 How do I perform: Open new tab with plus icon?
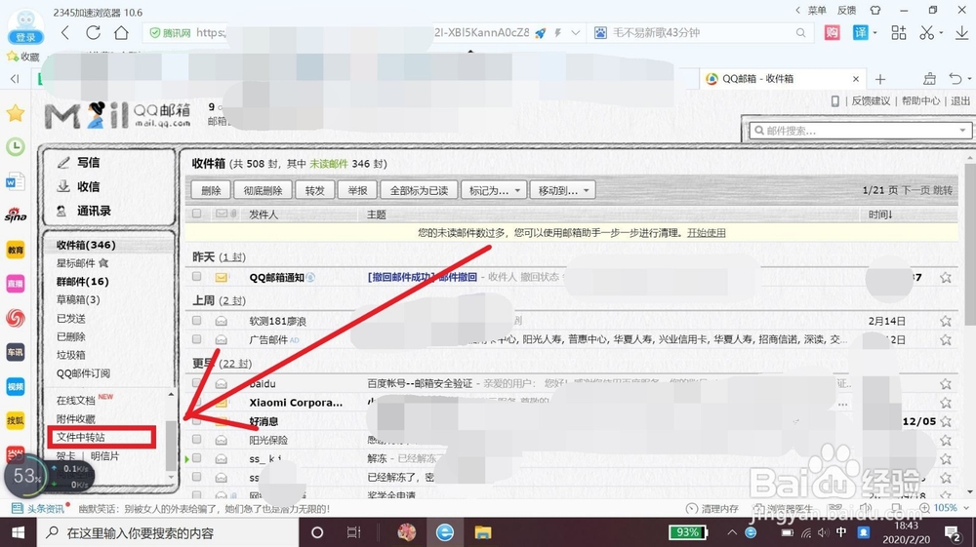pyautogui.click(x=880, y=79)
